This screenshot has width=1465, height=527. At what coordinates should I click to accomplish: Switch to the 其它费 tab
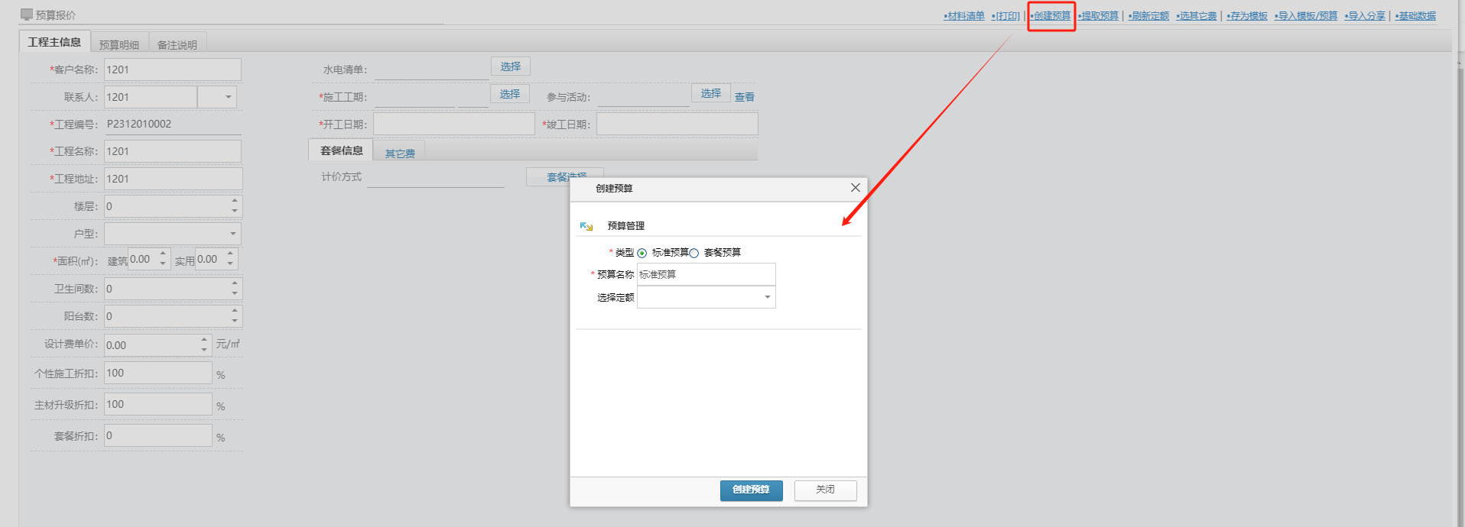(400, 154)
